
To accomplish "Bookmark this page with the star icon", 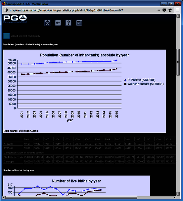I will pos(170,10).
